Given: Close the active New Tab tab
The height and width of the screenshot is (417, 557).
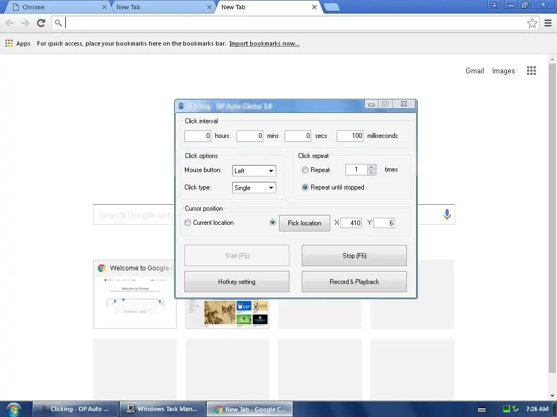Looking at the screenshot, I should (314, 7).
